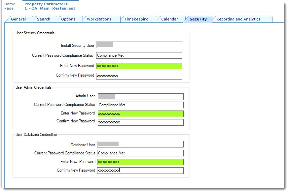The width and height of the screenshot is (289, 193).
Task: Select the Security tab
Action: (x=198, y=19)
